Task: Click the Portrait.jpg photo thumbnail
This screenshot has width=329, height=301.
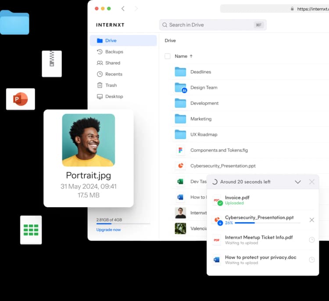Action: tap(89, 140)
